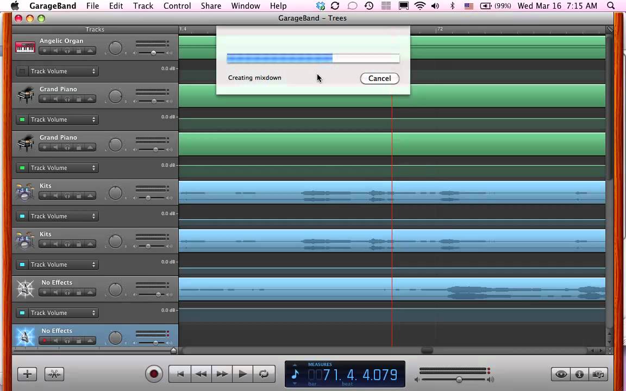
Task: Open the Time Machine menu bar icon
Action: pos(369,5)
